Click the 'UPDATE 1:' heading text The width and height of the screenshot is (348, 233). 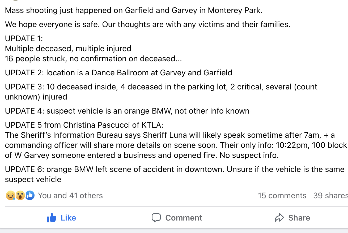coord(24,38)
